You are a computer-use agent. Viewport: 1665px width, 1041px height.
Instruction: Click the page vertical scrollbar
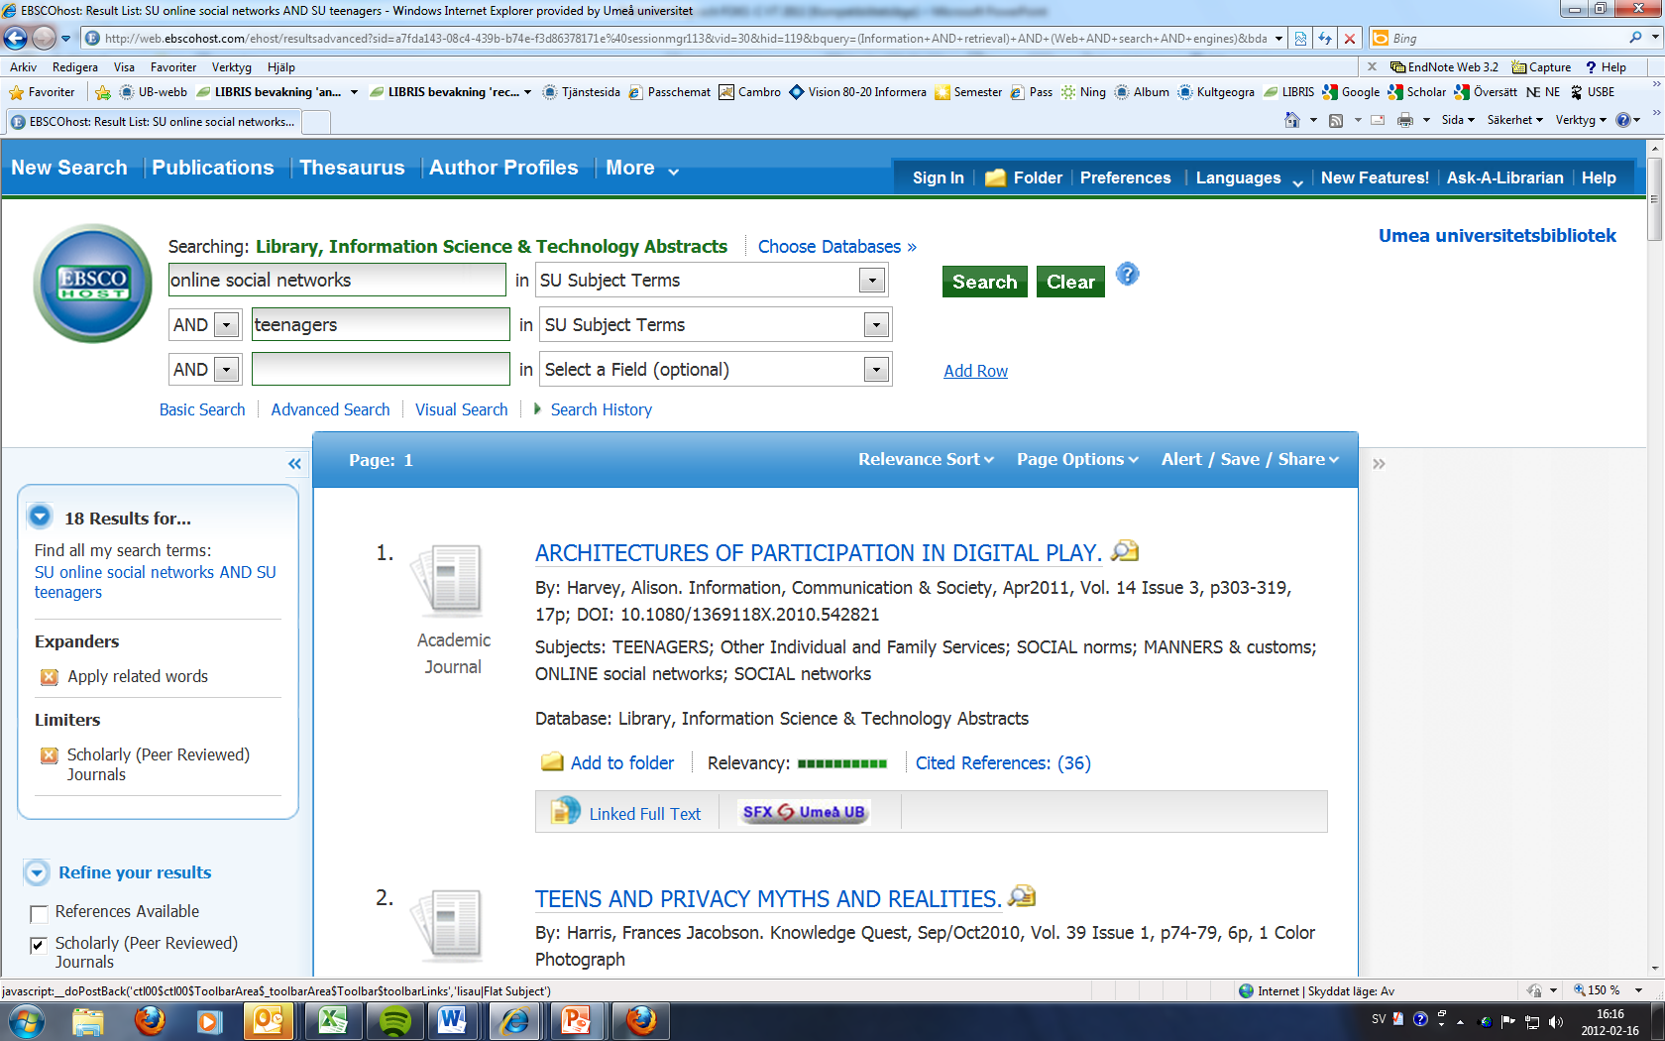click(1654, 557)
